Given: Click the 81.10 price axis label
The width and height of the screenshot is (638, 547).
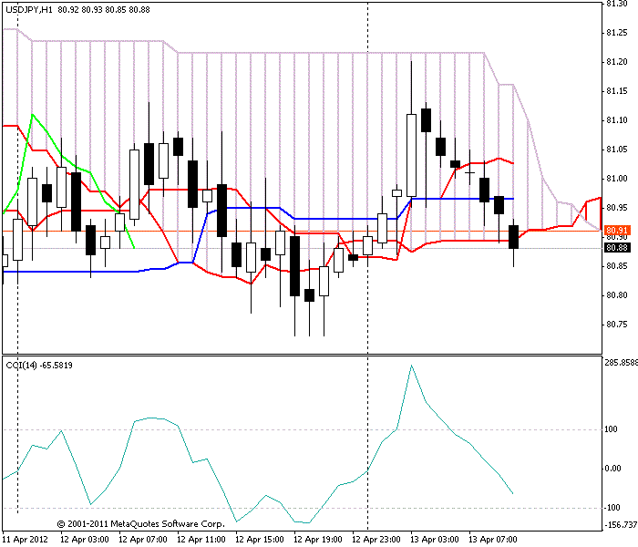Looking at the screenshot, I should point(617,120).
